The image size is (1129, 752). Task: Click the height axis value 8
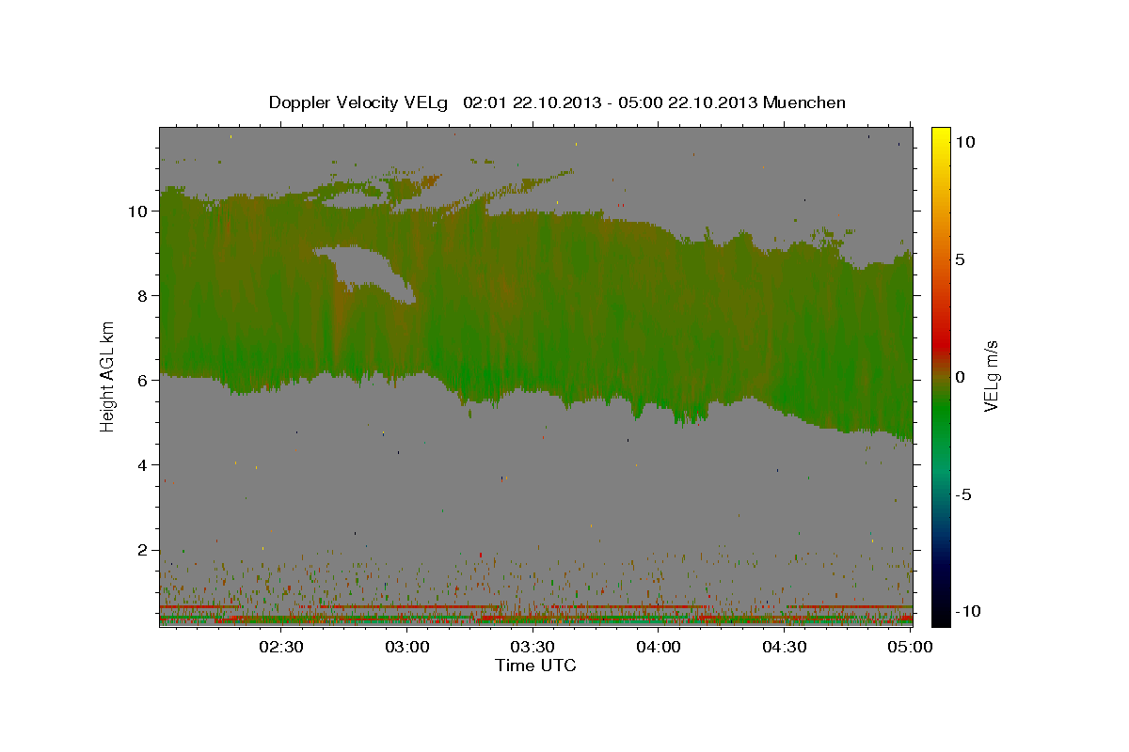(x=141, y=295)
